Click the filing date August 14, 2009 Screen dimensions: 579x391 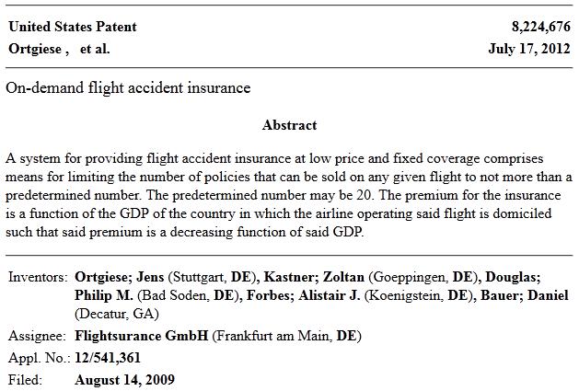(x=124, y=380)
